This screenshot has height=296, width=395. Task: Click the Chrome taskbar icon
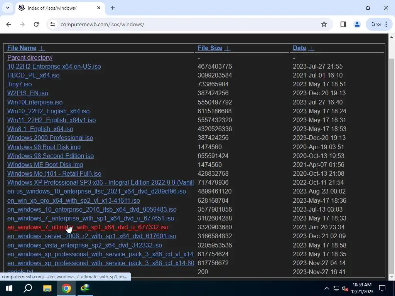tap(66, 288)
